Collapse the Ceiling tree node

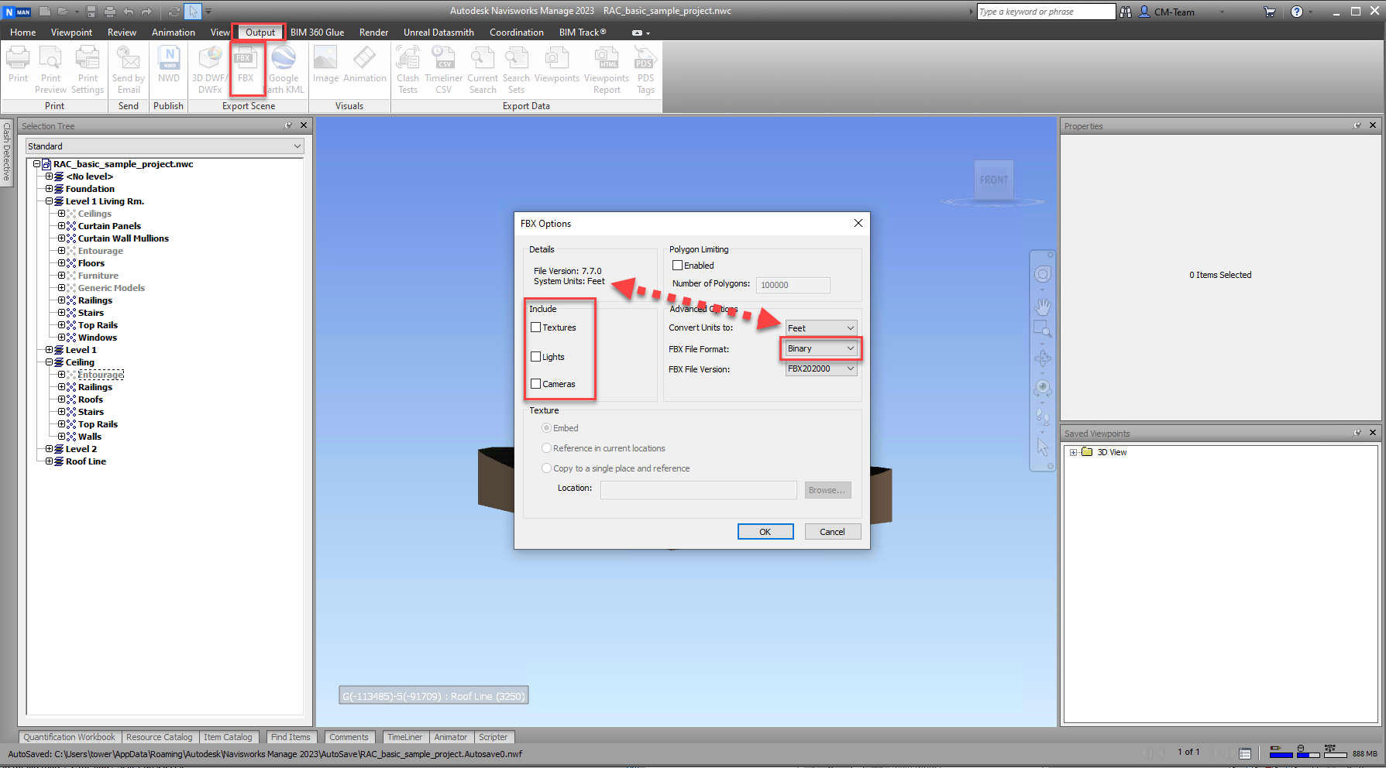tap(49, 362)
